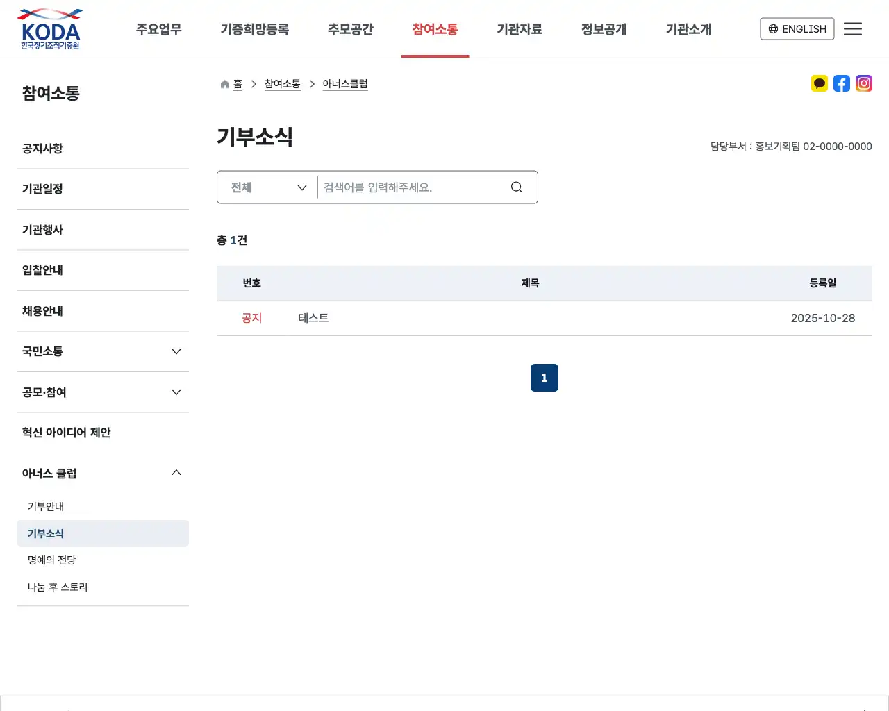Go to 기부안내 in the sidebar

[x=46, y=506]
